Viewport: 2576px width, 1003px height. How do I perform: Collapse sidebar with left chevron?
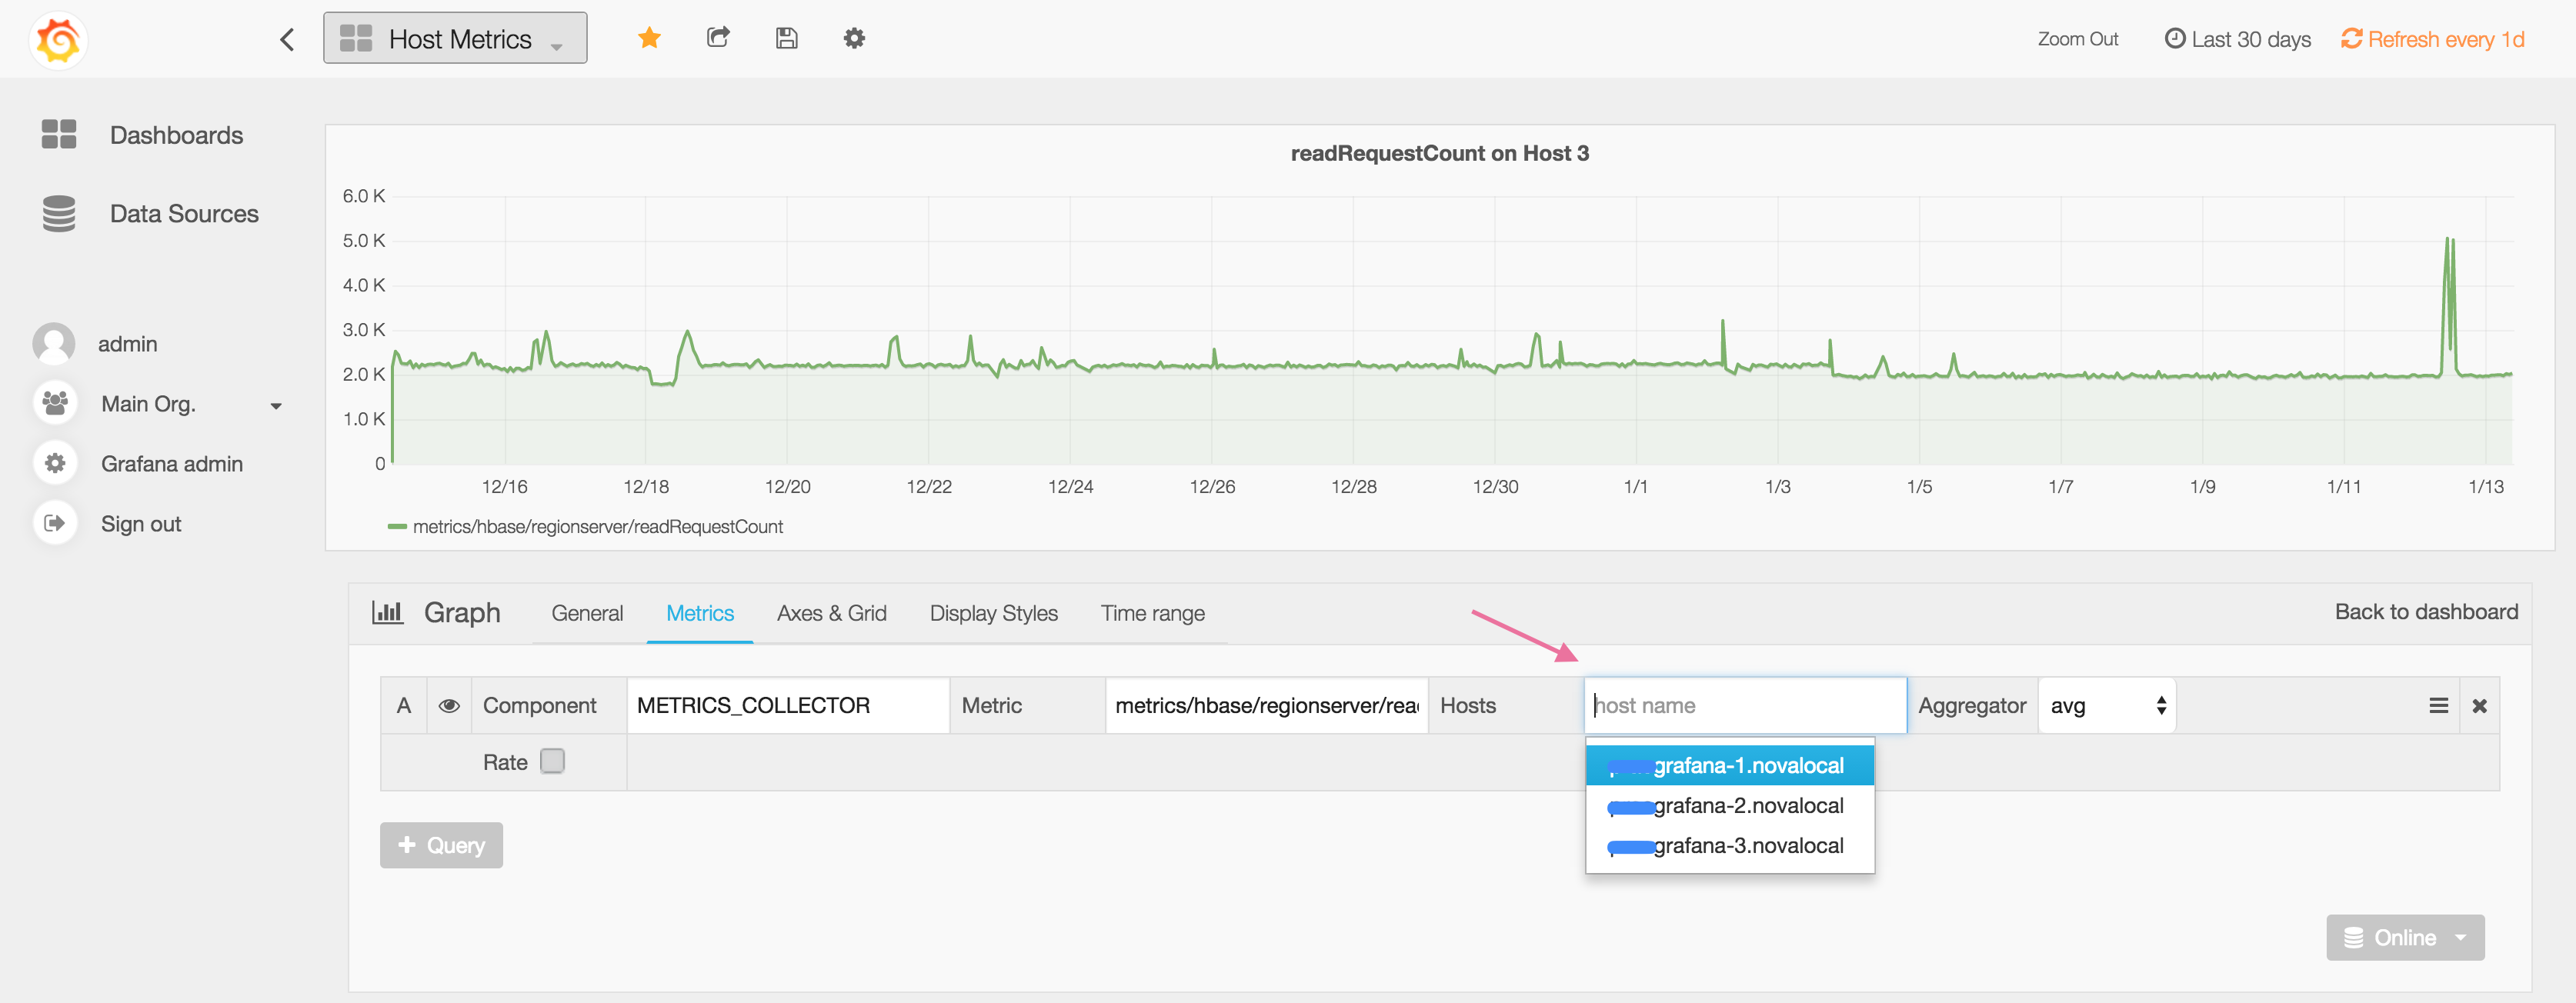pyautogui.click(x=287, y=39)
